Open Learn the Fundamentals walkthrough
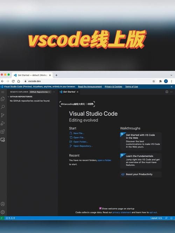This screenshot has width=175, height=233. [141, 161]
